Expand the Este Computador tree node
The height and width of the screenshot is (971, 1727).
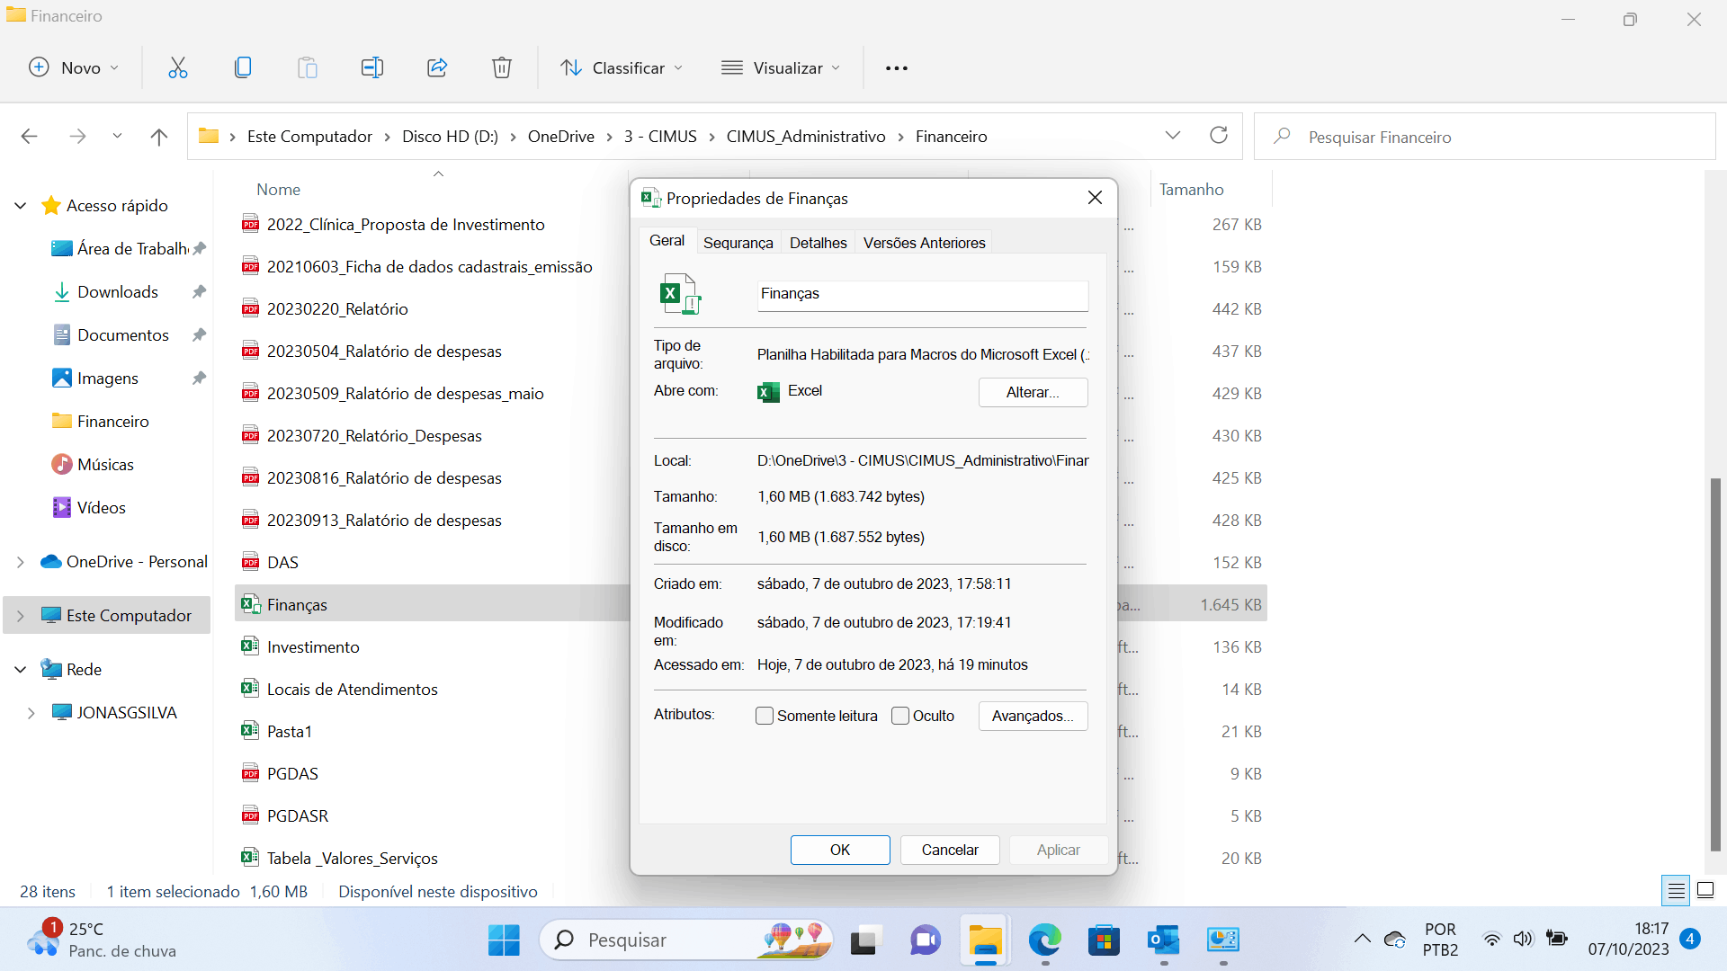coord(21,616)
